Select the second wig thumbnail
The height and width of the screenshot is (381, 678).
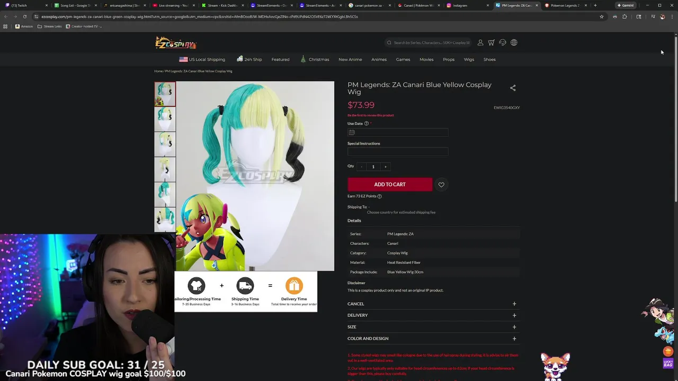click(x=165, y=119)
